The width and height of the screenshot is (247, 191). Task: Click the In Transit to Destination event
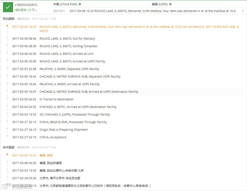(x=43, y=99)
